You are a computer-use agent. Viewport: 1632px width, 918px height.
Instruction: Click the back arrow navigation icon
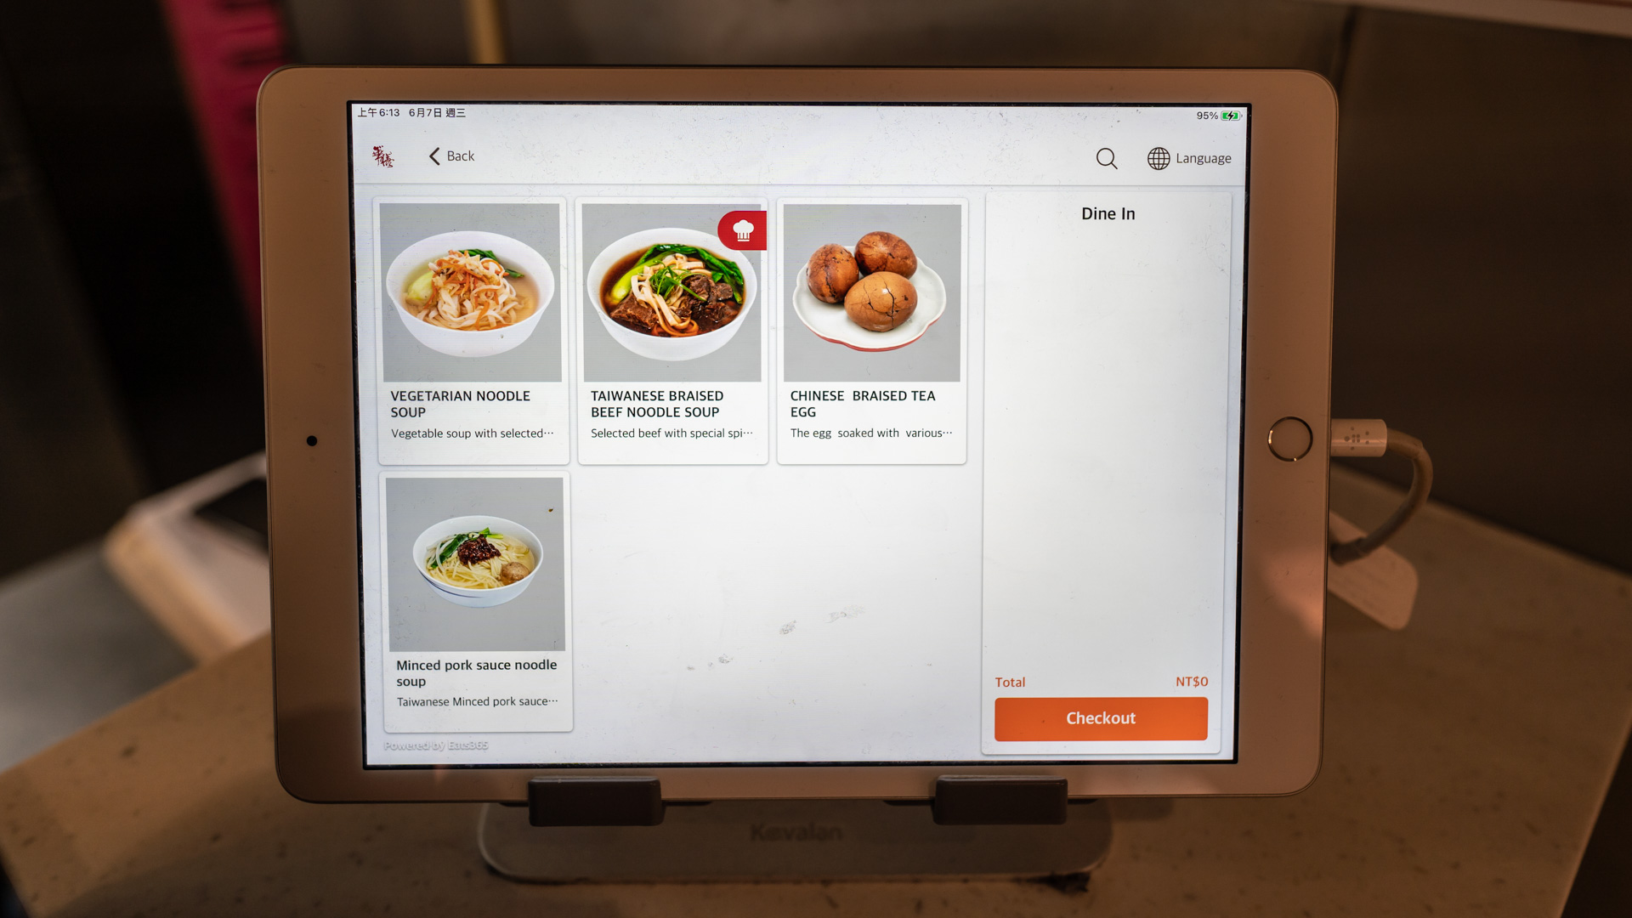[x=435, y=156]
